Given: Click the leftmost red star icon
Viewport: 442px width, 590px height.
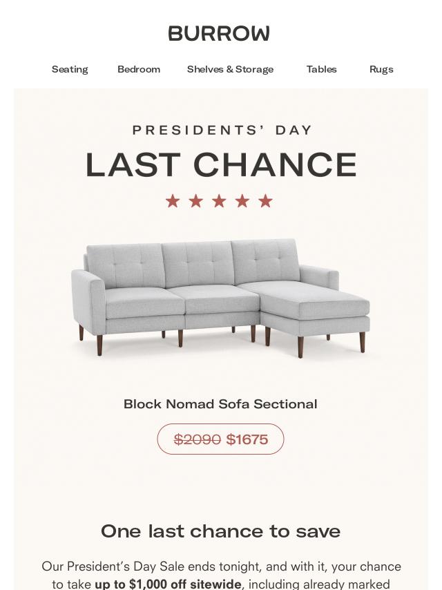Looking at the screenshot, I should [x=173, y=201].
